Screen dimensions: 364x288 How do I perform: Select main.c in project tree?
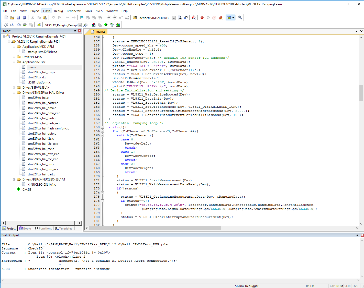pos(32,67)
